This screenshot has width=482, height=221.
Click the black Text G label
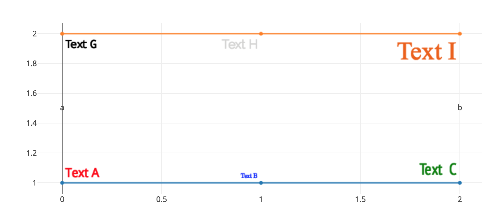pos(81,45)
